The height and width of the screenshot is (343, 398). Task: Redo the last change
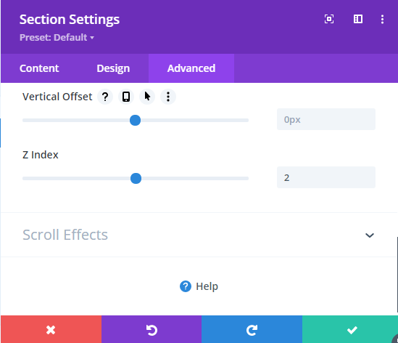point(252,329)
